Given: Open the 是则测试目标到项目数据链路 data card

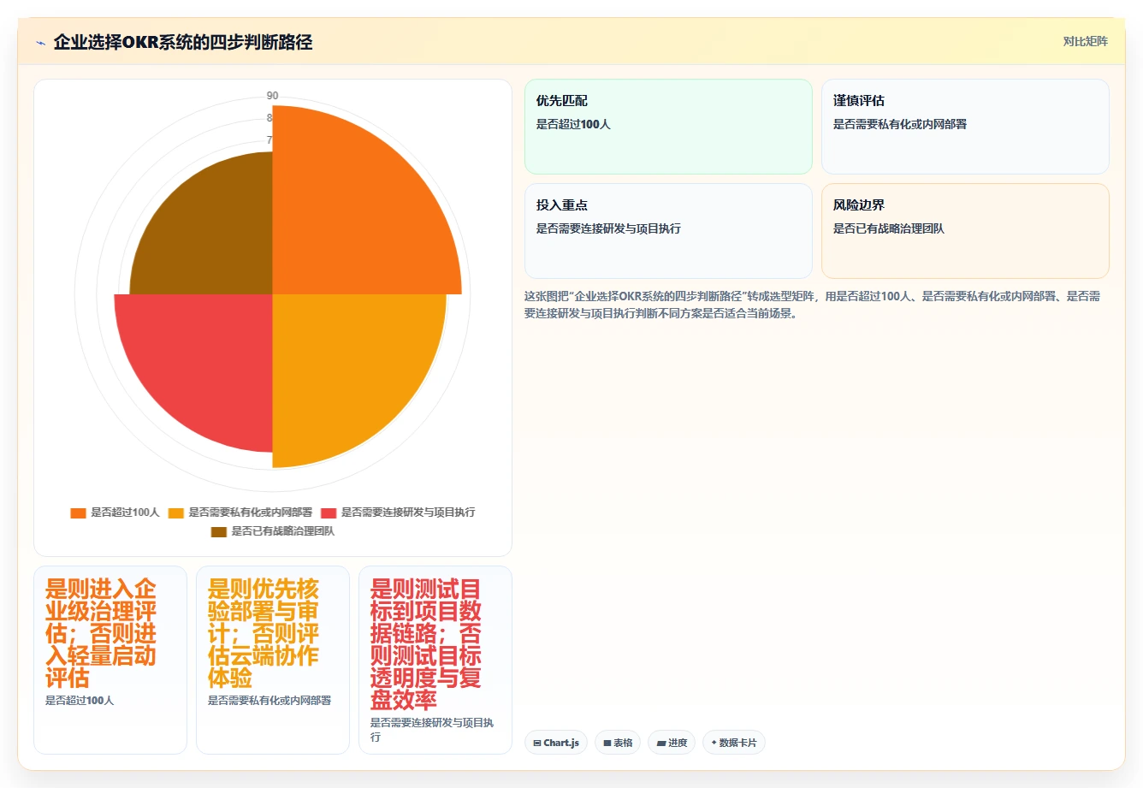Looking at the screenshot, I should click(435, 661).
